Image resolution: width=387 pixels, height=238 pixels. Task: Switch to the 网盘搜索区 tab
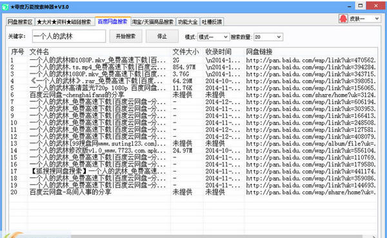[20, 22]
